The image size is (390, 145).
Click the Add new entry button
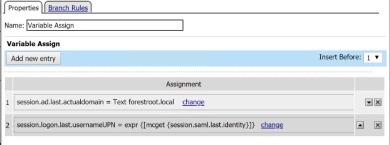[x=34, y=58]
